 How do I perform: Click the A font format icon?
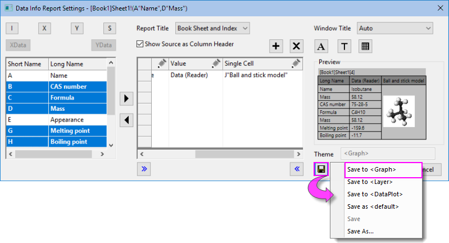coord(321,46)
